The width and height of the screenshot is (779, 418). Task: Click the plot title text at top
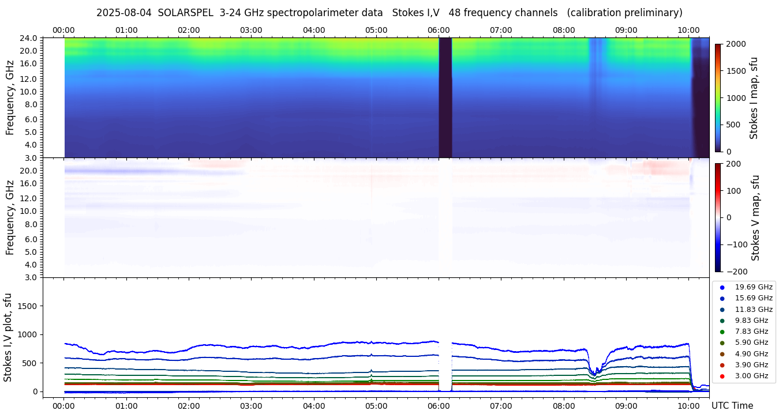pos(389,13)
